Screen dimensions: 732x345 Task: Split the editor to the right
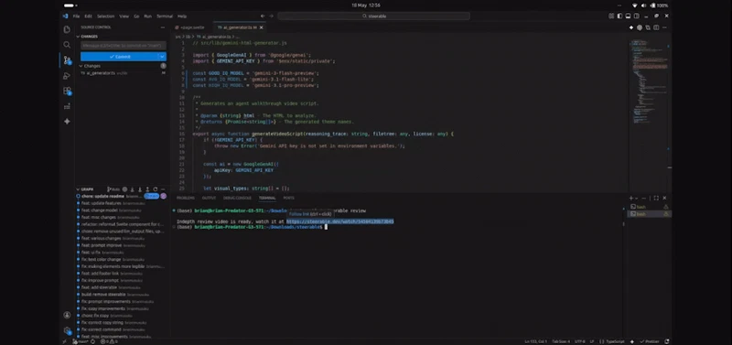(x=656, y=27)
